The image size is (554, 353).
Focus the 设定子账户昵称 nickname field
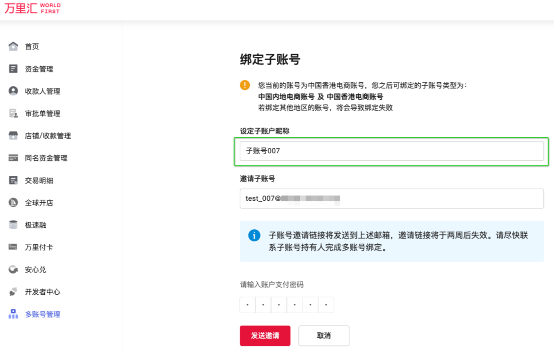pos(391,151)
